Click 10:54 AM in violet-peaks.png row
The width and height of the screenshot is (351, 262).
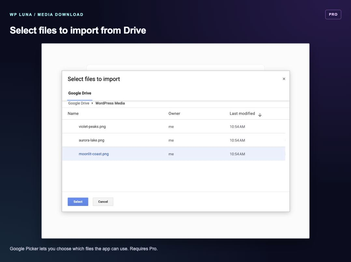(237, 127)
